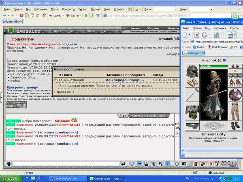The width and height of the screenshot is (243, 182).
Task: Click the smiley face icon in chat toolbar
Action: (177, 164)
